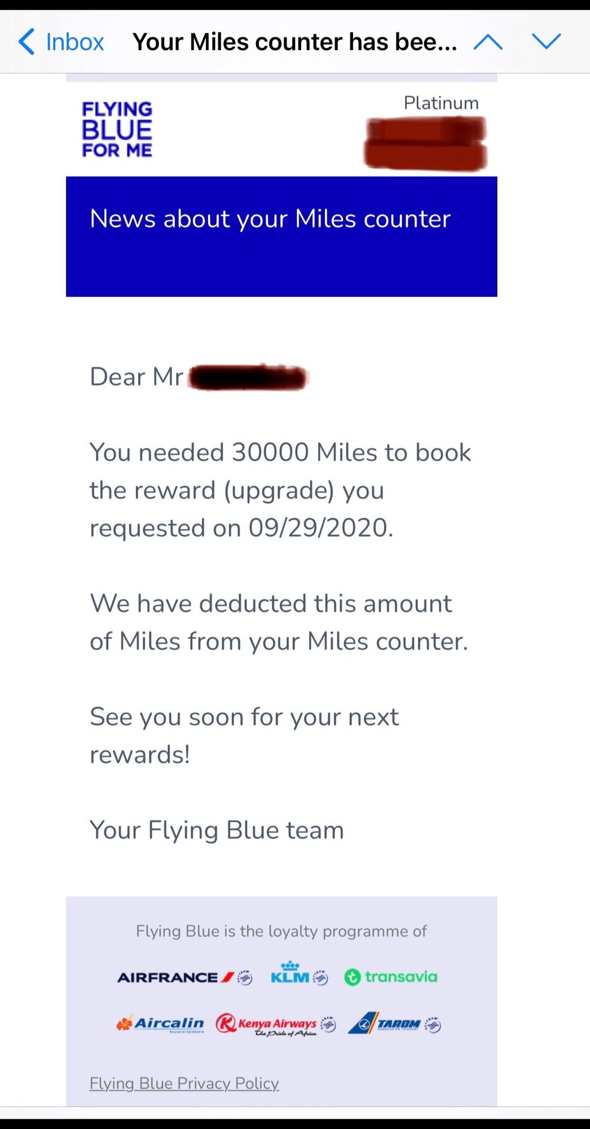Click the loyalty programme footer caption

pyautogui.click(x=281, y=931)
